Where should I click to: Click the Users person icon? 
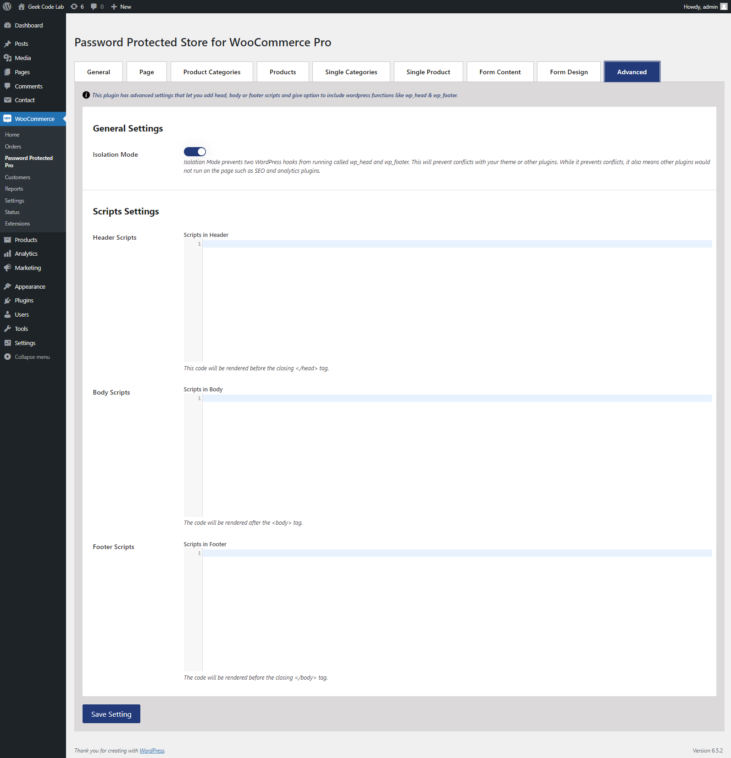pyautogui.click(x=7, y=314)
